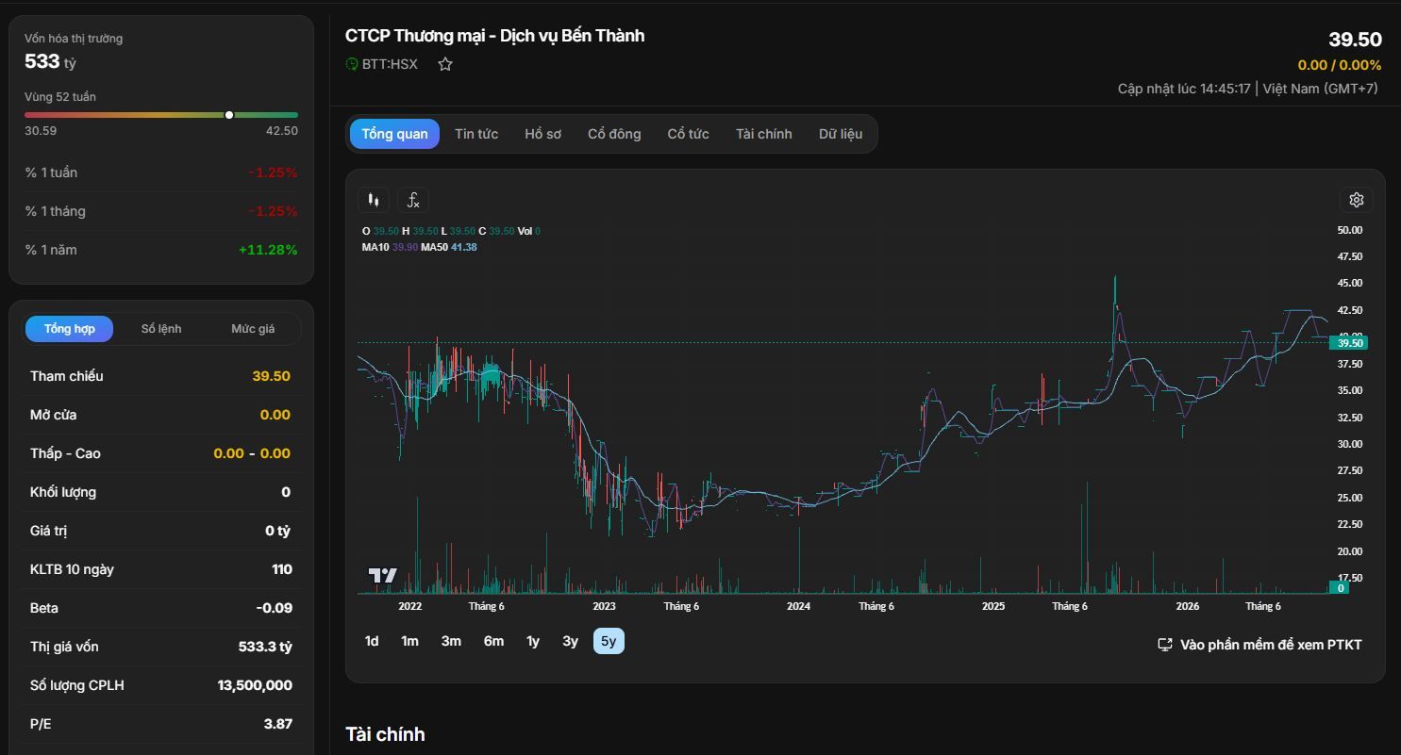The width and height of the screenshot is (1401, 755).
Task: Click the % 1 năm value +11.28%
Action: click(x=268, y=250)
